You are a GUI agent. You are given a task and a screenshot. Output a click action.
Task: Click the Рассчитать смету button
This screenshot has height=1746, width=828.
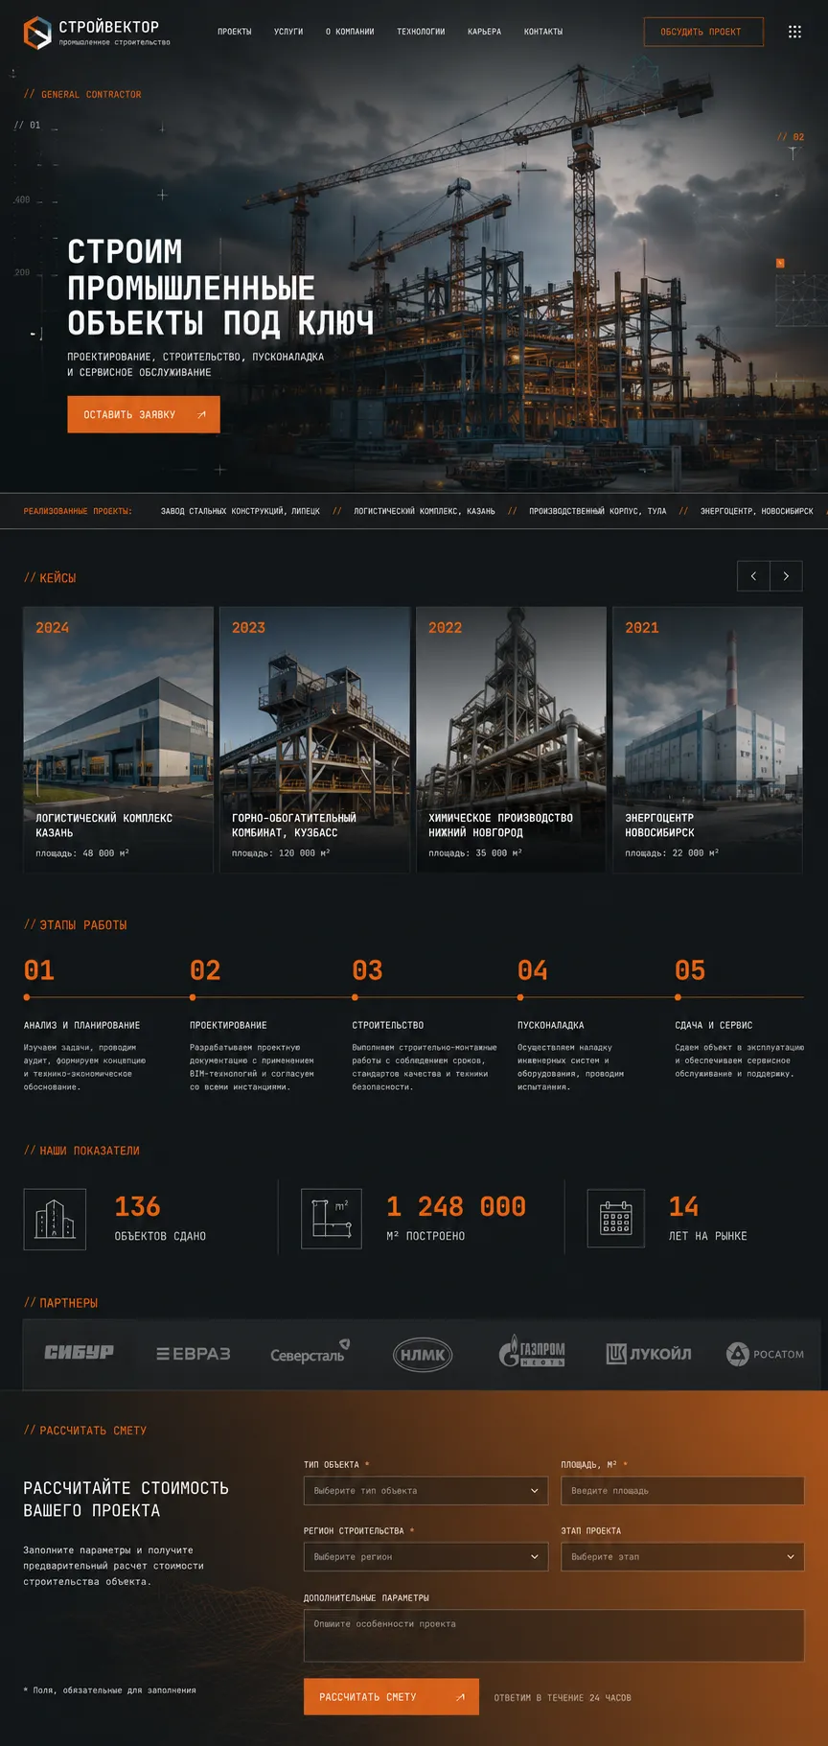(x=391, y=1697)
